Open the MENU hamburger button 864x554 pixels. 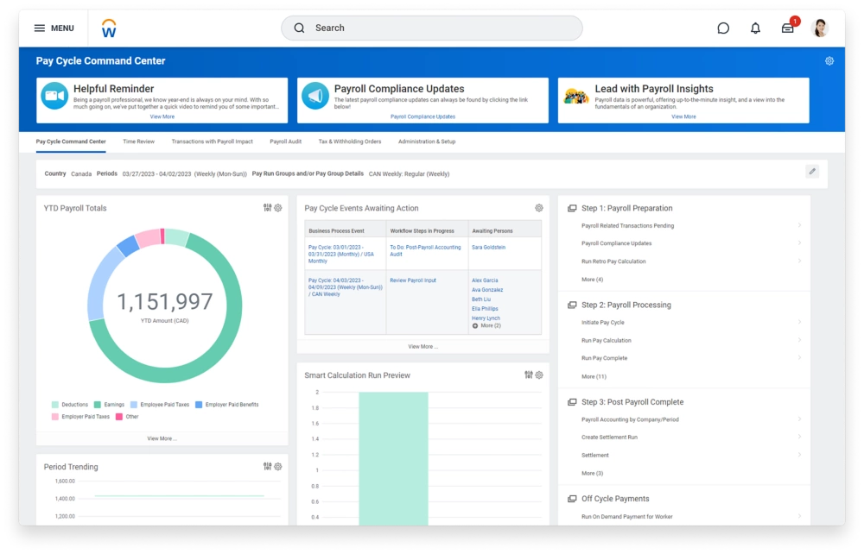coord(54,28)
